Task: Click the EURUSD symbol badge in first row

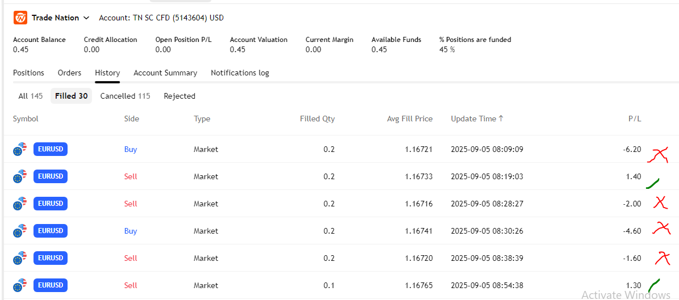Action: point(51,149)
